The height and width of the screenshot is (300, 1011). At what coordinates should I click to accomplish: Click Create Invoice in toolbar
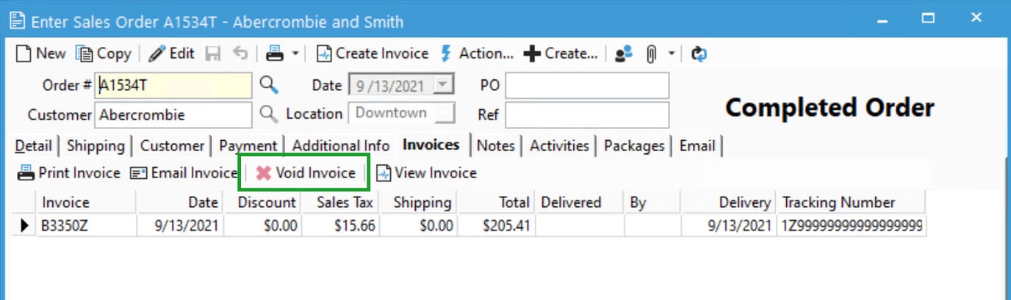tap(373, 54)
